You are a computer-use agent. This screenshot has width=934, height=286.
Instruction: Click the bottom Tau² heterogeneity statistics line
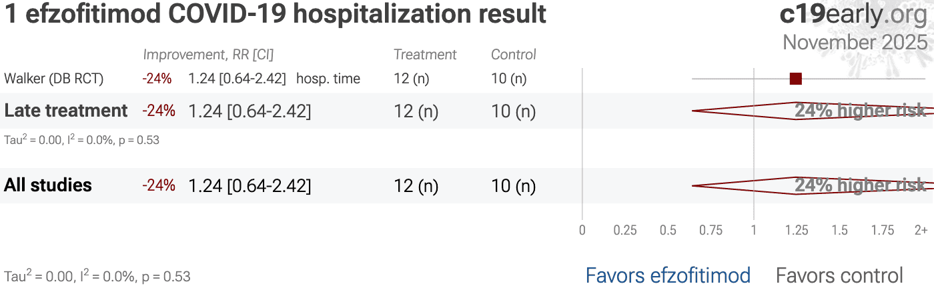[x=97, y=276]
